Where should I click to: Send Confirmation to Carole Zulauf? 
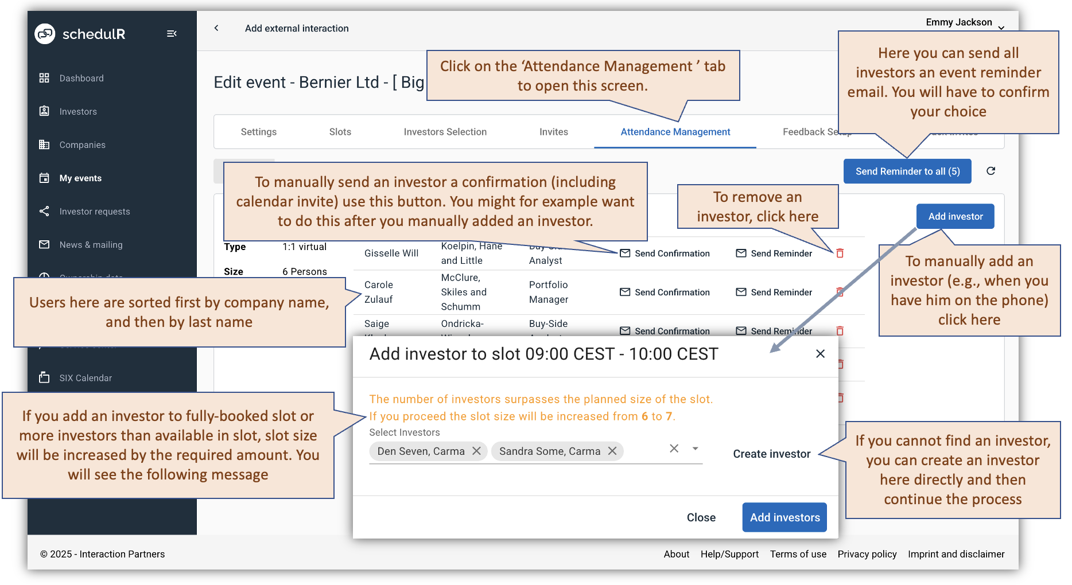coord(665,292)
